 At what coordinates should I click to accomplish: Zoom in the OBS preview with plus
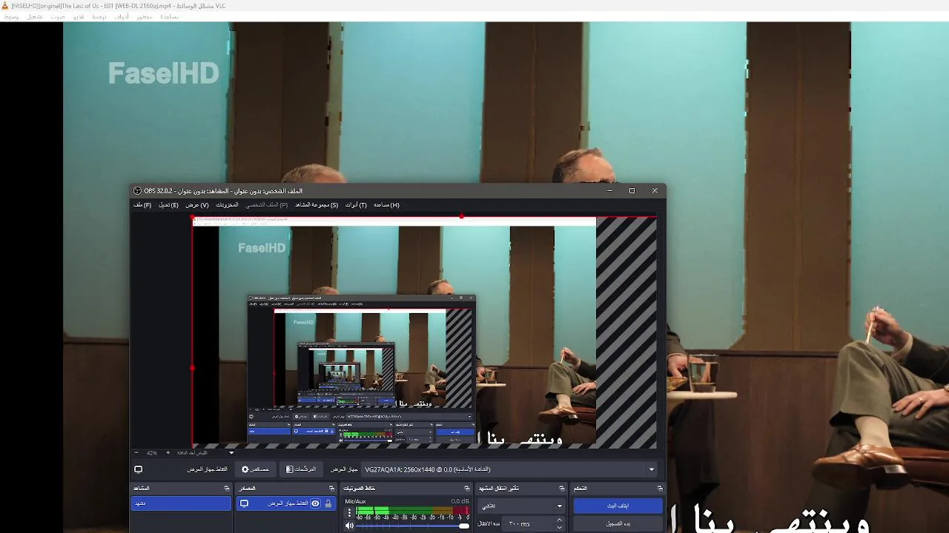click(168, 453)
